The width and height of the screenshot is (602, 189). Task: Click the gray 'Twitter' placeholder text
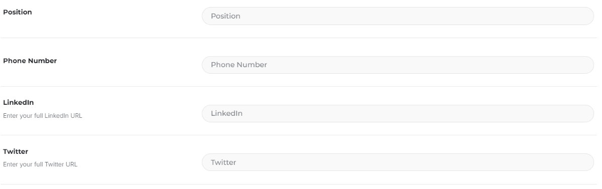coord(223,162)
